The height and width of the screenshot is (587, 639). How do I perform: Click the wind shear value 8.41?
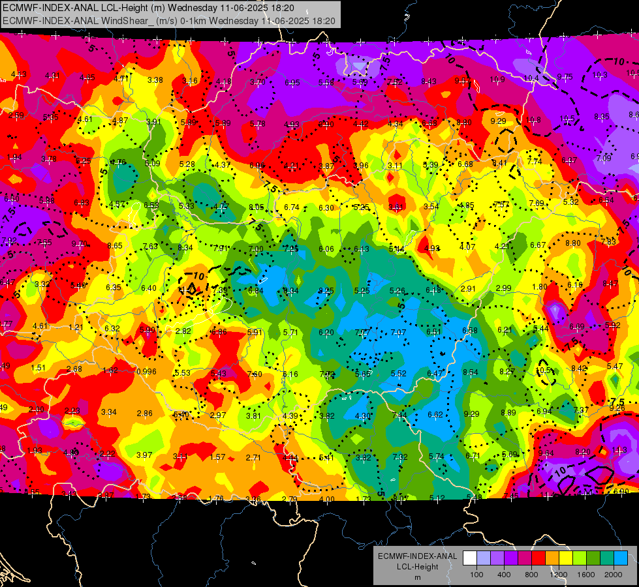click(499, 163)
